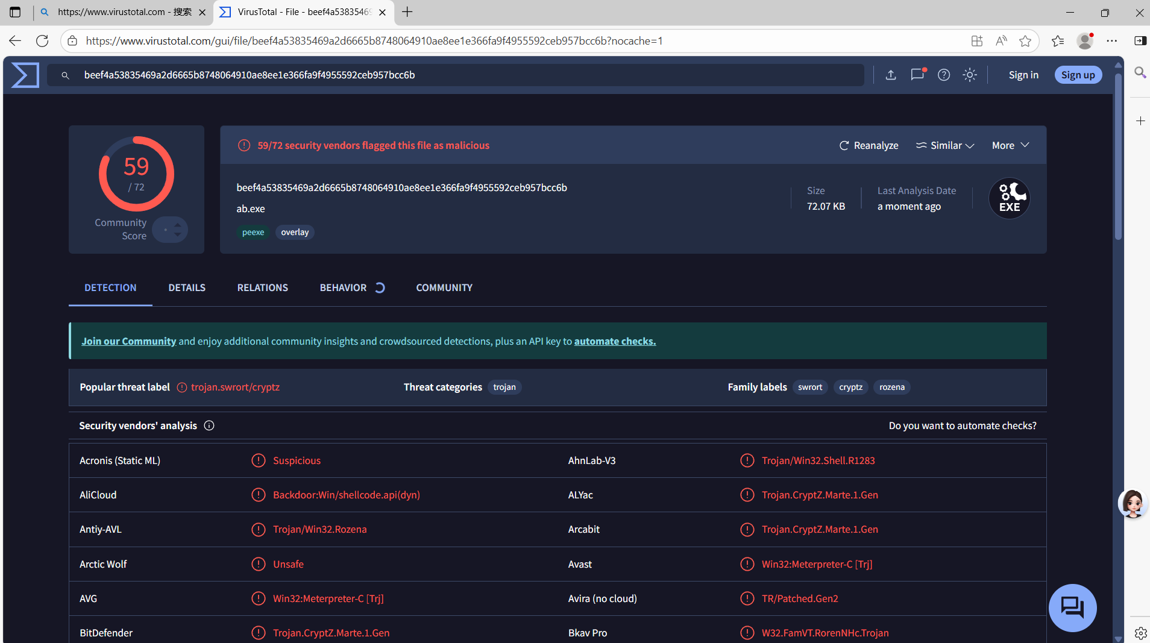Toggle the light/dark theme sun icon
This screenshot has width=1150, height=643.
(970, 75)
